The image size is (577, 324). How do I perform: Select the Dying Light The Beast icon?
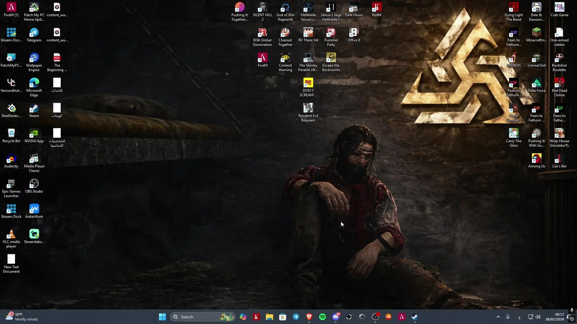[x=513, y=13]
